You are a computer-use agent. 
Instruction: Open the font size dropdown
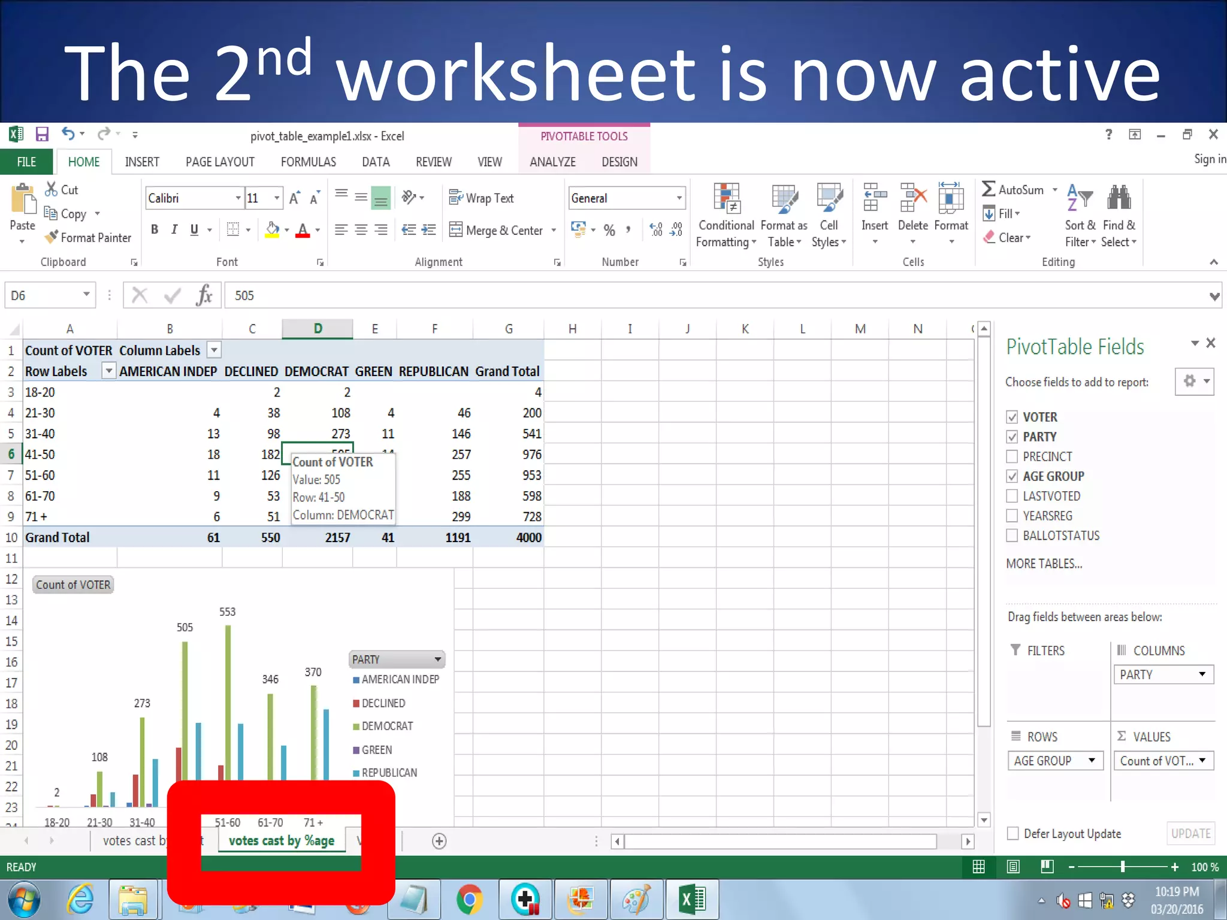pos(276,198)
